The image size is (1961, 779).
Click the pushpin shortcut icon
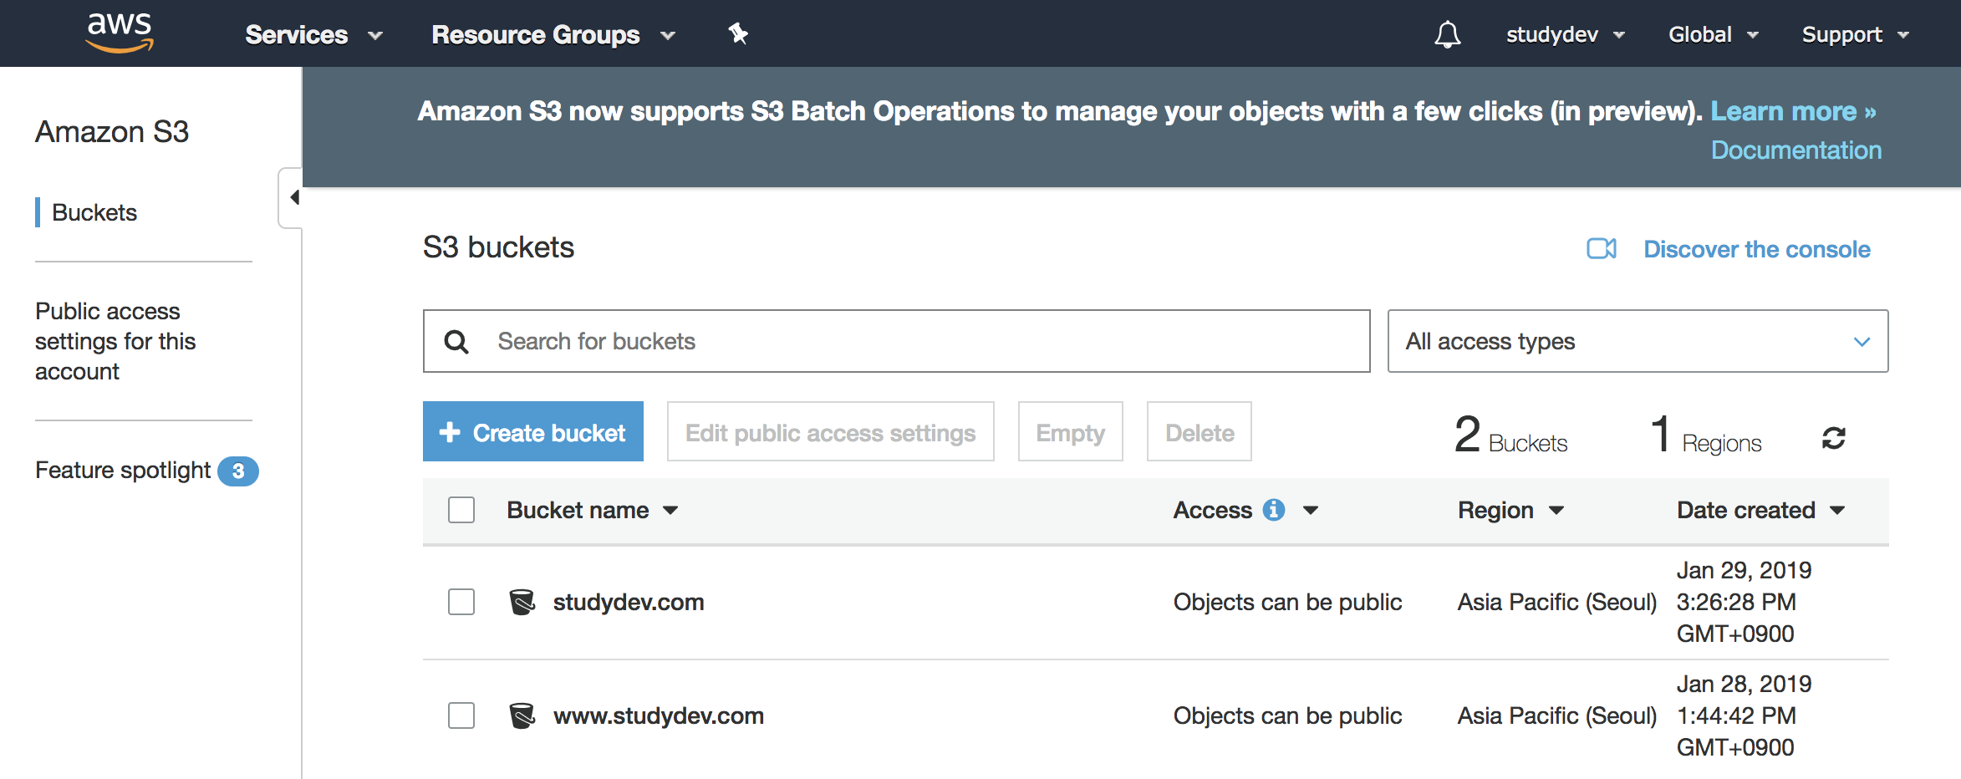tap(738, 34)
